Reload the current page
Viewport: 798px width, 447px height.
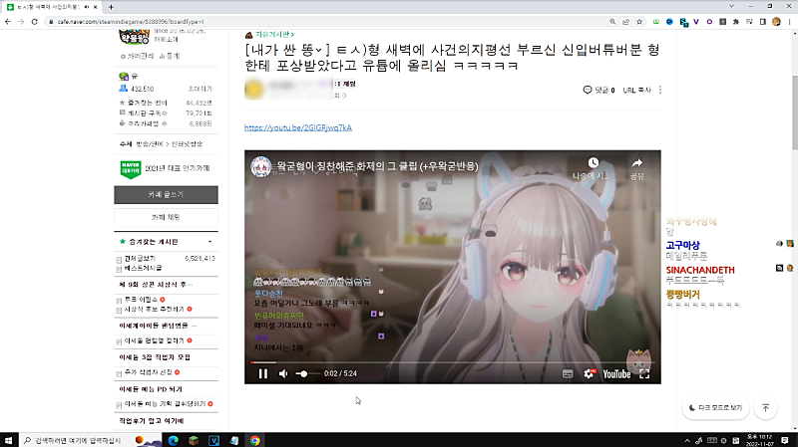35,22
